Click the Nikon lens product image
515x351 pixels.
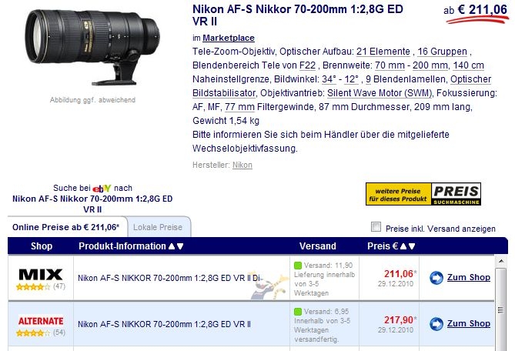(92, 47)
